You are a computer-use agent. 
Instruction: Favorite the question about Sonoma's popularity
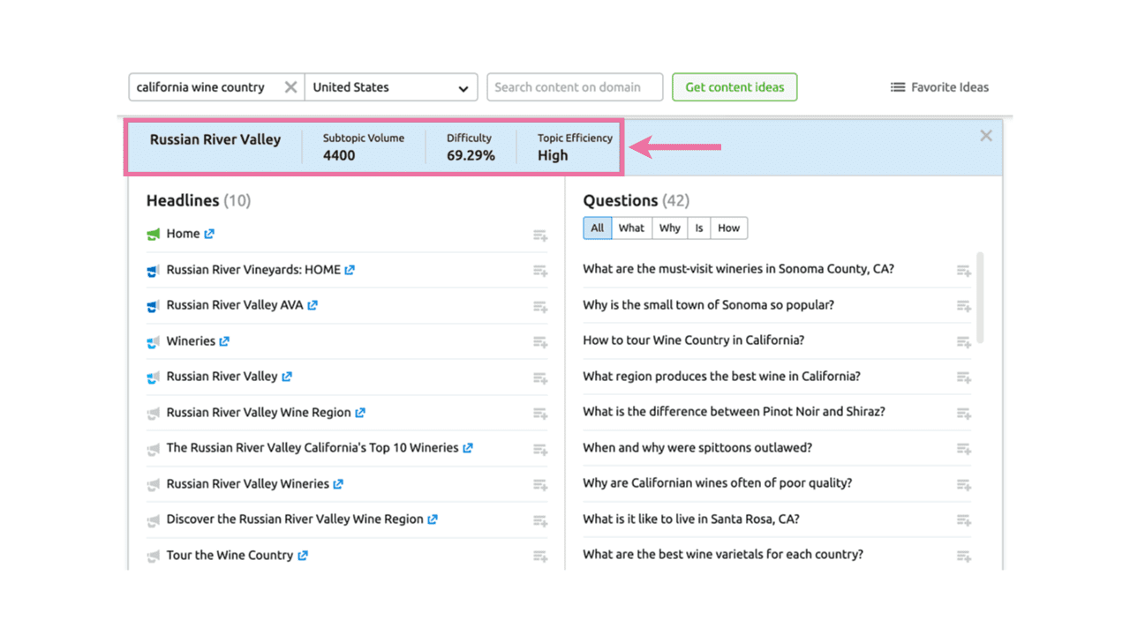(963, 306)
